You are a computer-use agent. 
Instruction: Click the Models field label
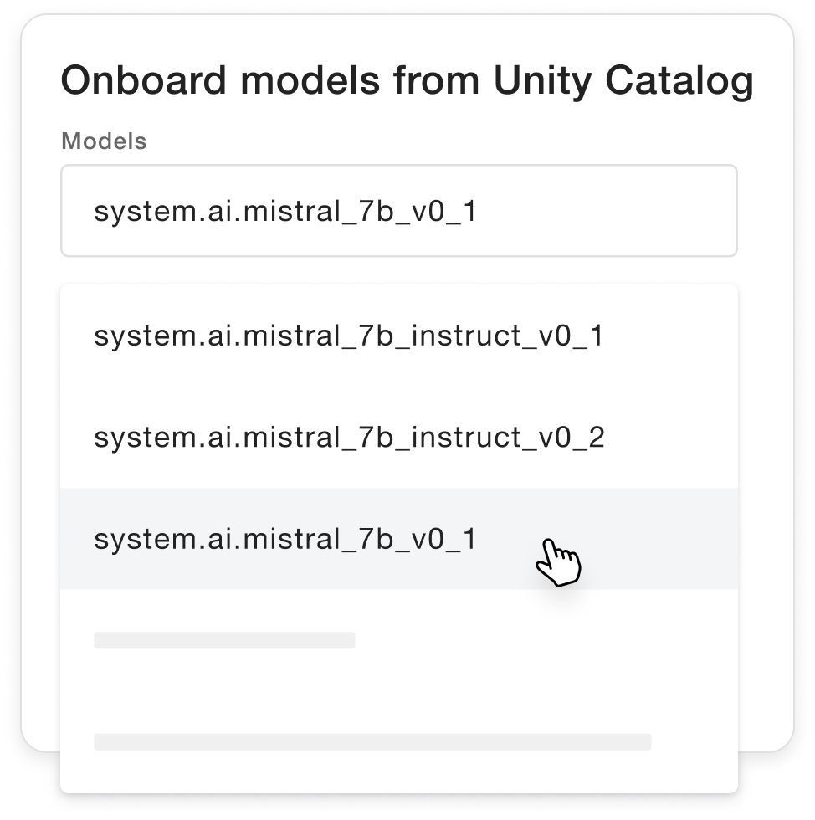104,141
